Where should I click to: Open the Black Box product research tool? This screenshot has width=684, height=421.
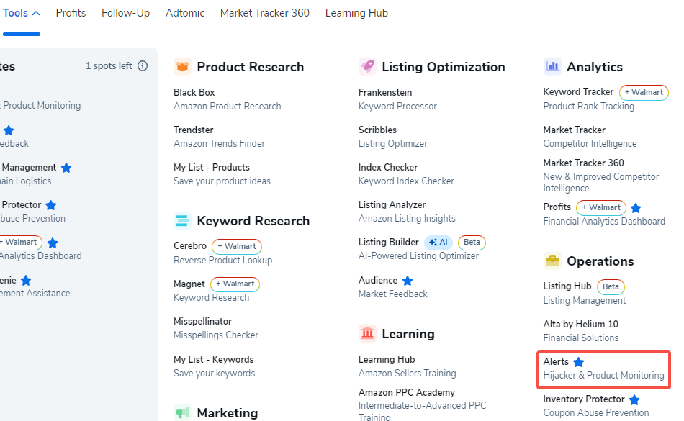click(194, 92)
